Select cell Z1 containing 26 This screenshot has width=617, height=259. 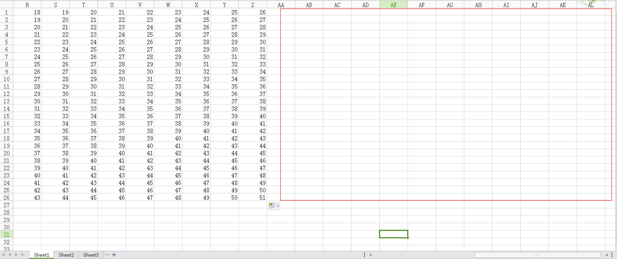point(253,12)
